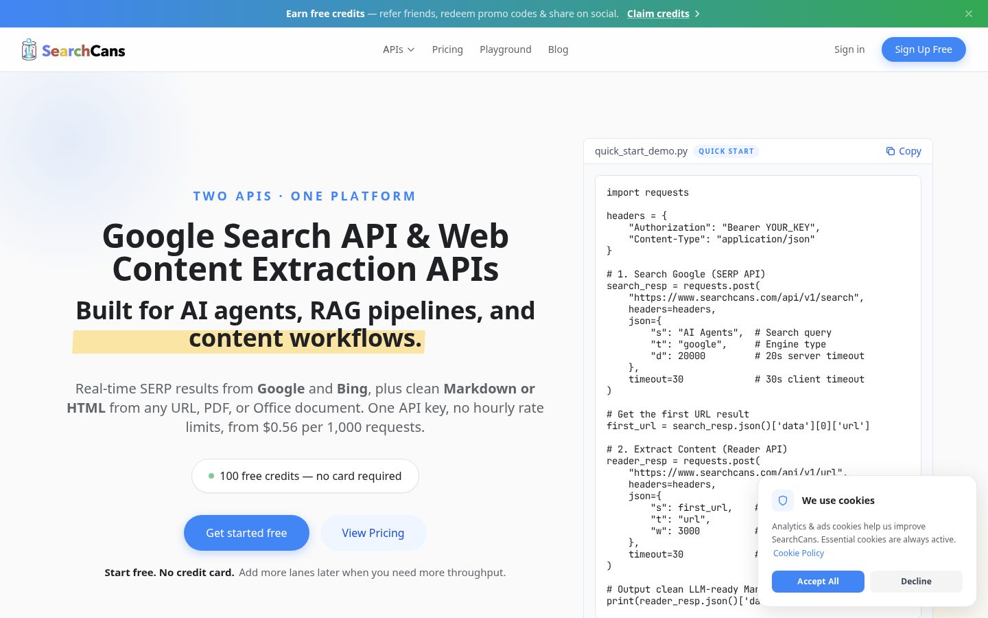This screenshot has height=618, width=988.
Task: Expand the APIs dropdown menu
Action: 399,49
